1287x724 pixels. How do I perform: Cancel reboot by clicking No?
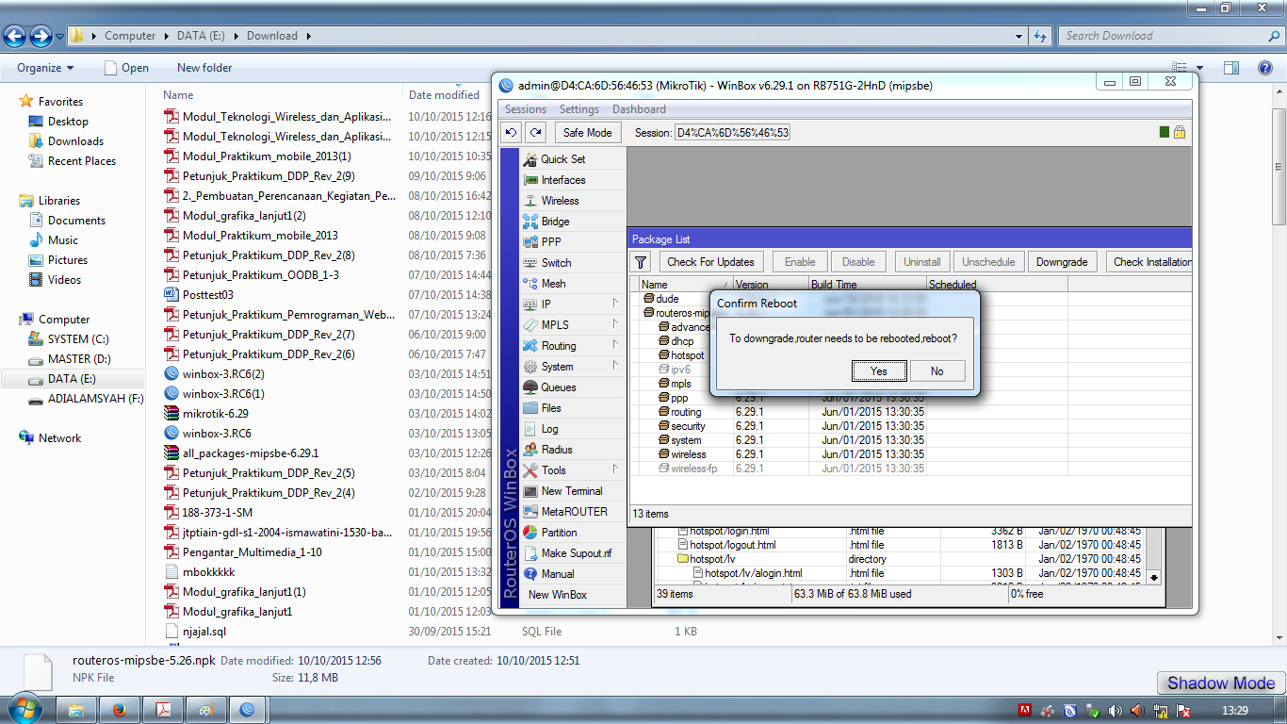(937, 371)
